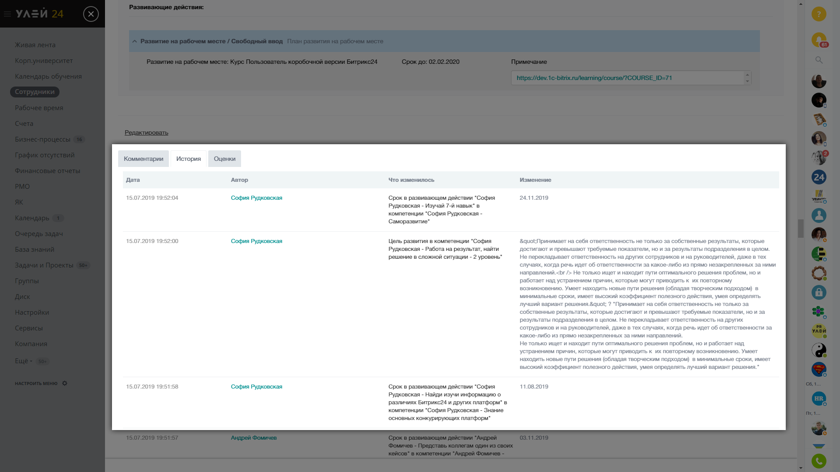Click the green phone call icon
Viewport: 840px width, 472px height.
[819, 461]
